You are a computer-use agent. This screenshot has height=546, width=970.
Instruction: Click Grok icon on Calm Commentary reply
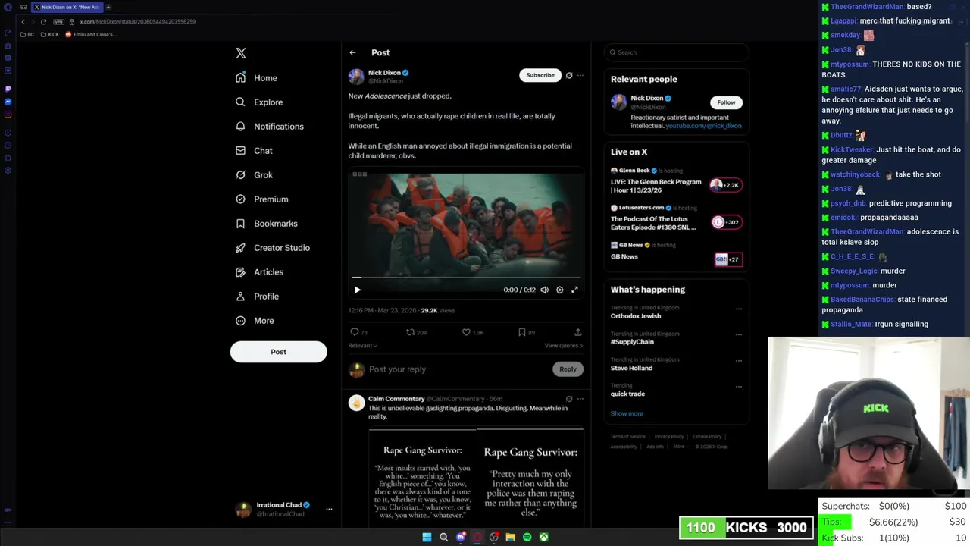[569, 399]
